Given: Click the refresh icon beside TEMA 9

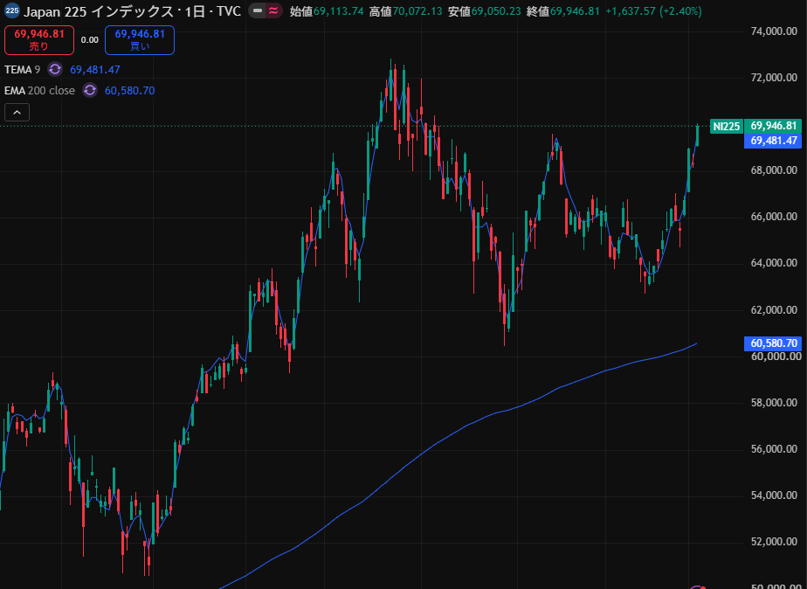Looking at the screenshot, I should [x=55, y=70].
